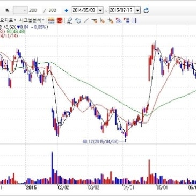Expand the empty tick combo box
The image size is (196, 196).
(x=20, y=10)
